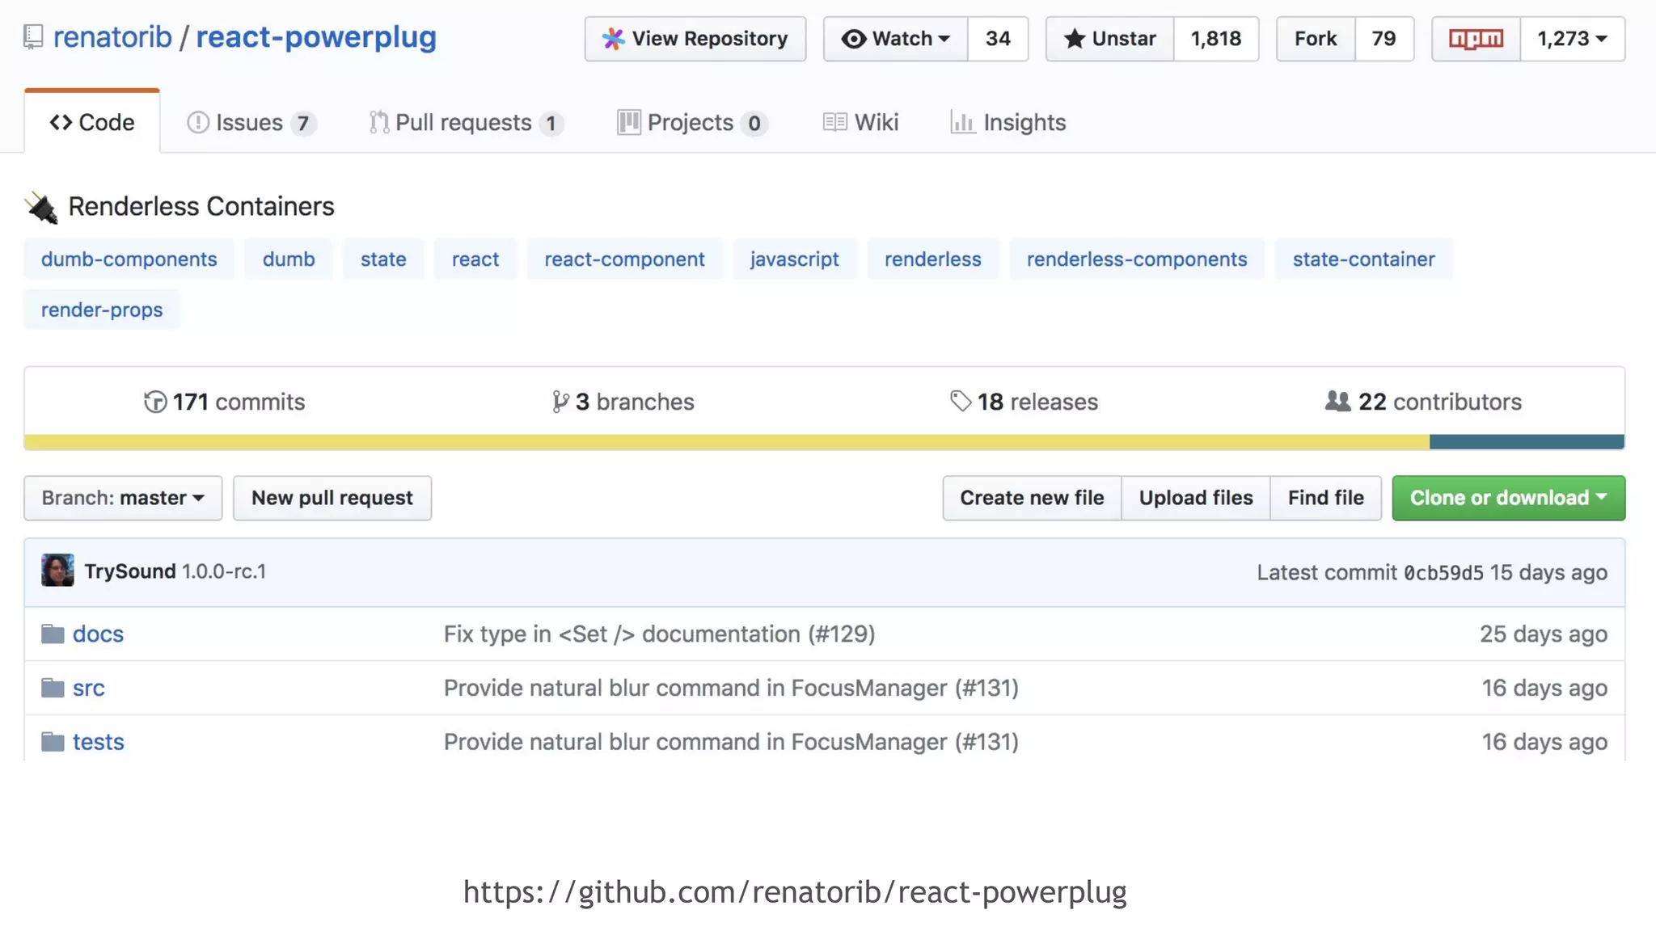Click the commits history clock icon
1656x931 pixels.
click(155, 402)
